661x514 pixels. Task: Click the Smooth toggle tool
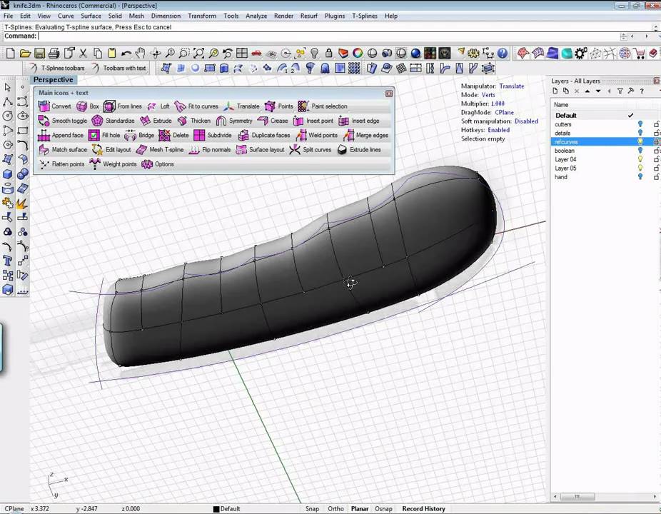pos(62,121)
